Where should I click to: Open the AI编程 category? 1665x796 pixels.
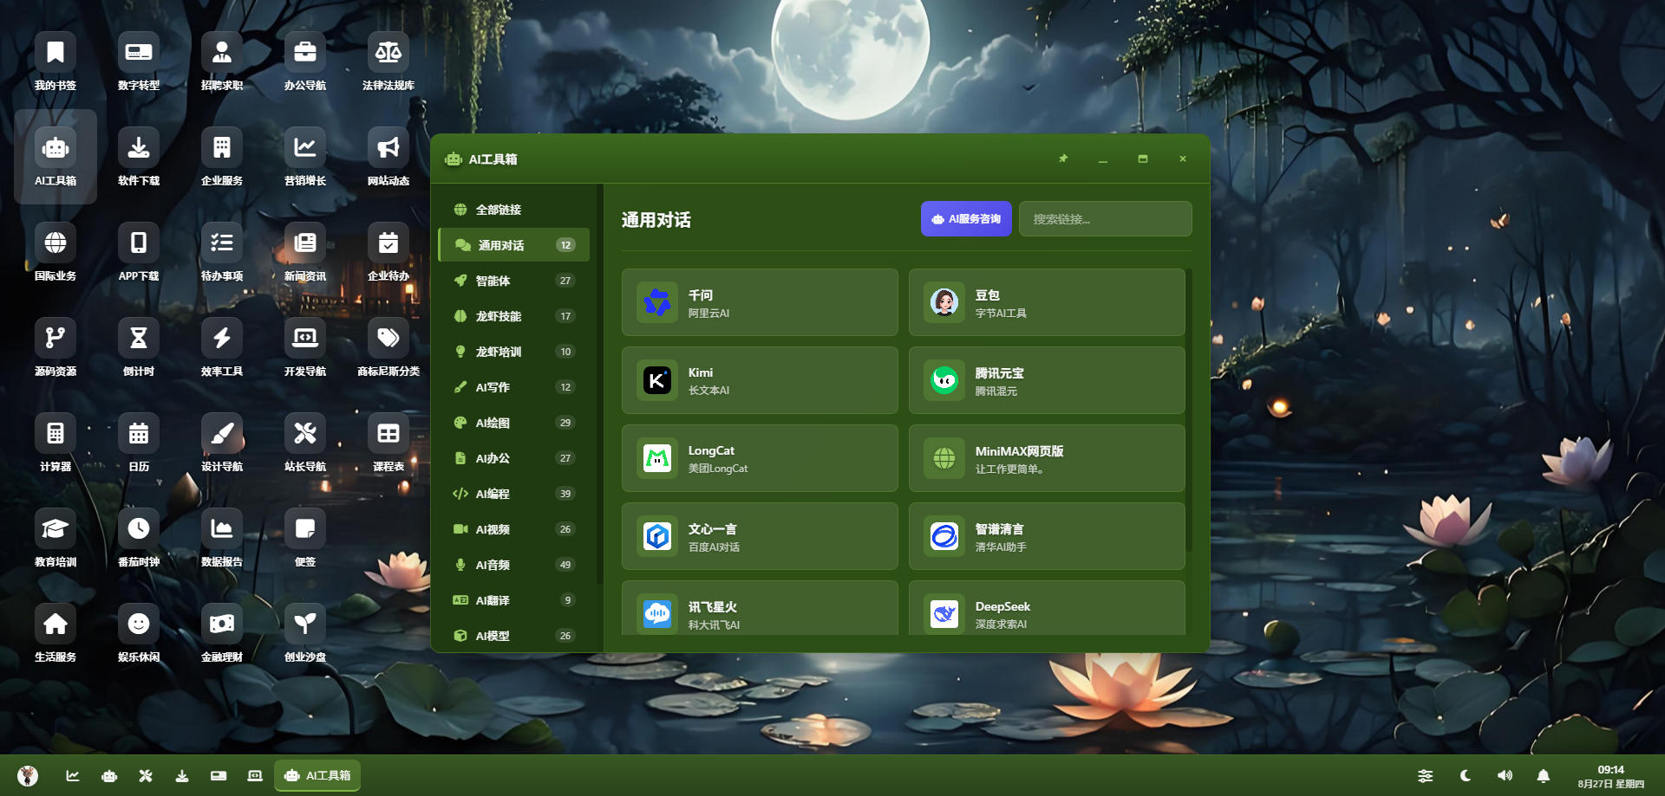click(514, 494)
